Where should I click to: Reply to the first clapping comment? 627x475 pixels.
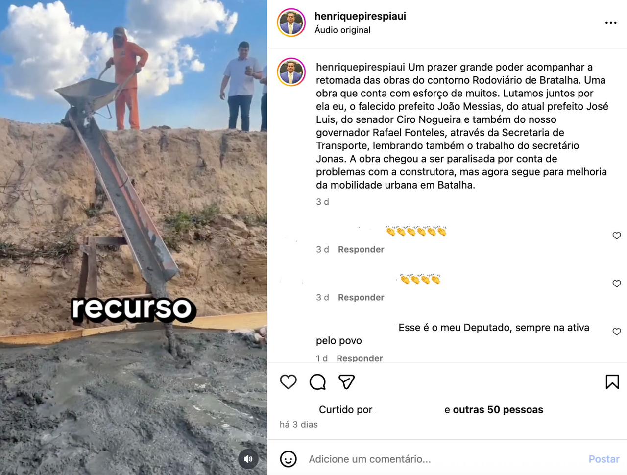point(361,249)
